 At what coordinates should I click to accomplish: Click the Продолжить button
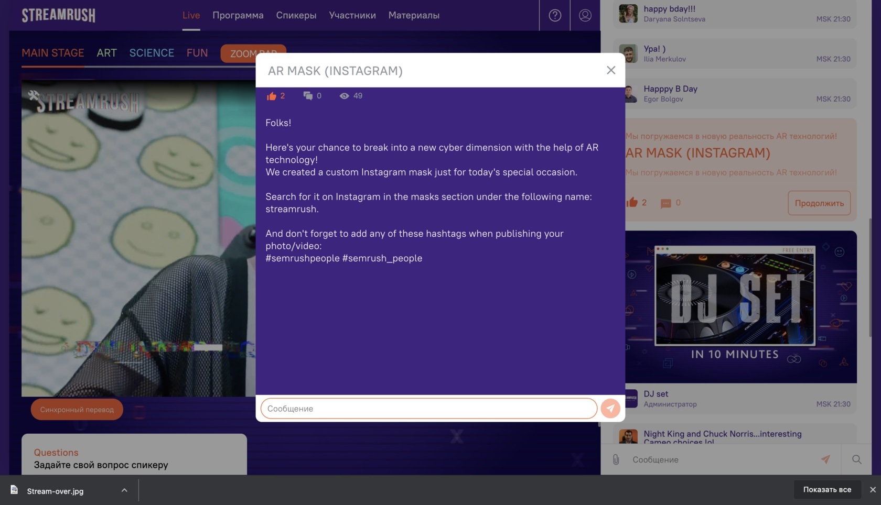pyautogui.click(x=819, y=203)
